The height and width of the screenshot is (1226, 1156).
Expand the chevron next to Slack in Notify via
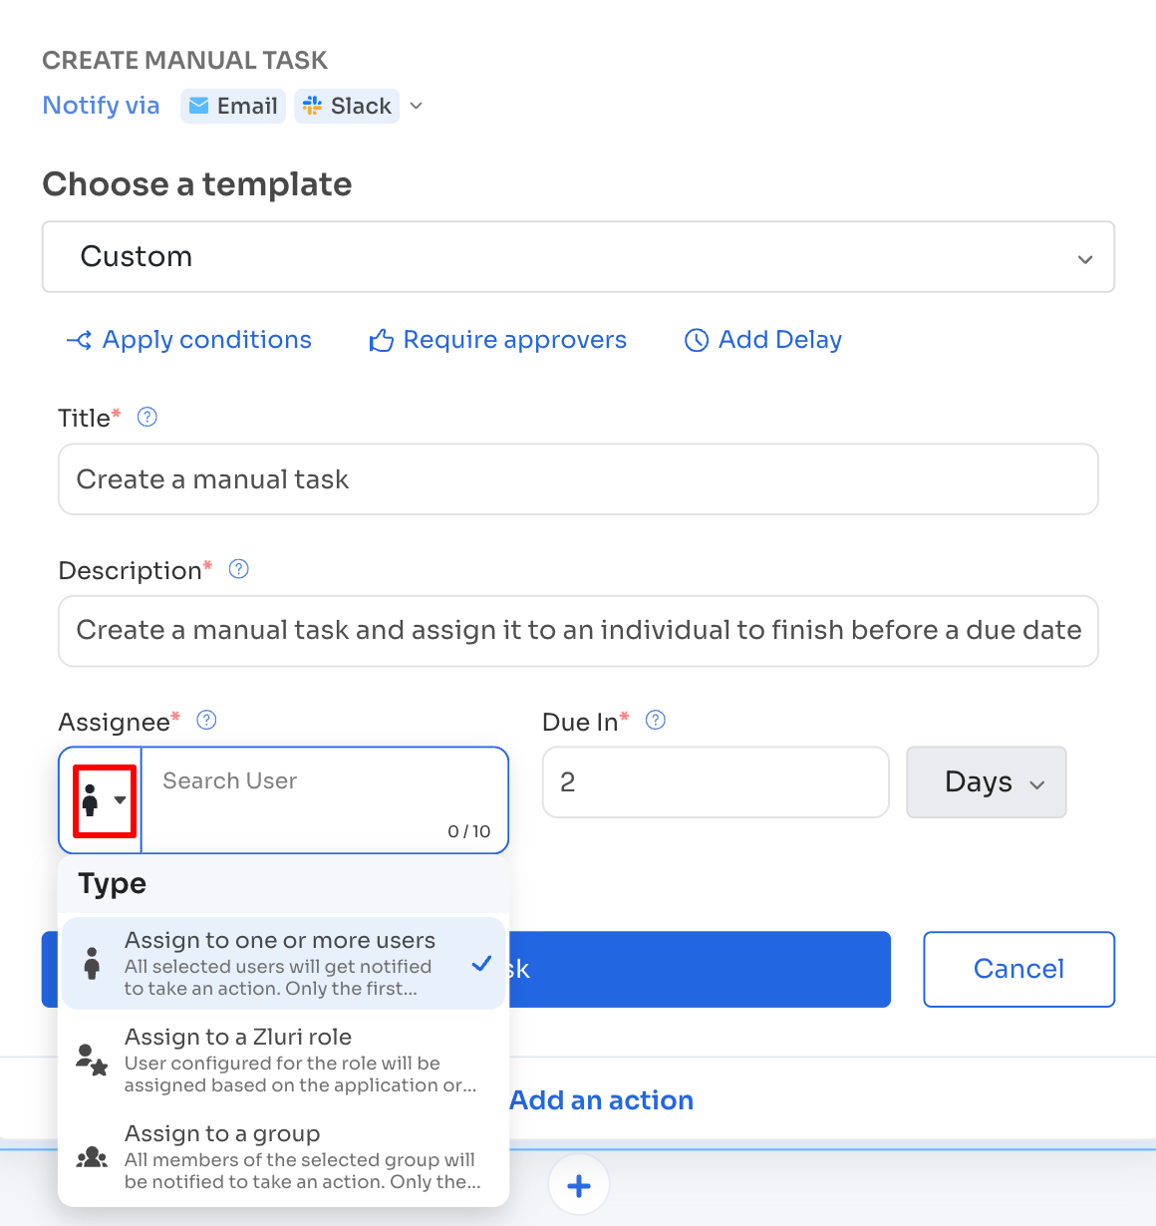[416, 106]
